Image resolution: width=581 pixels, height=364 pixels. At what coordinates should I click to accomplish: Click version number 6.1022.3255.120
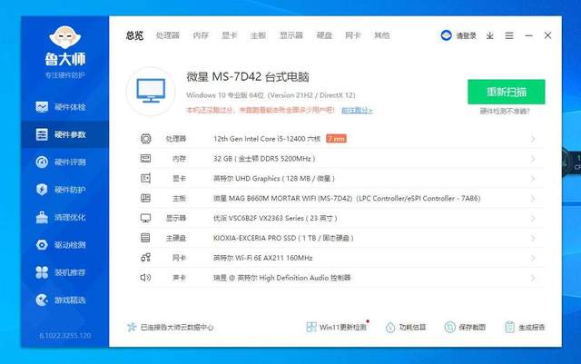65,336
